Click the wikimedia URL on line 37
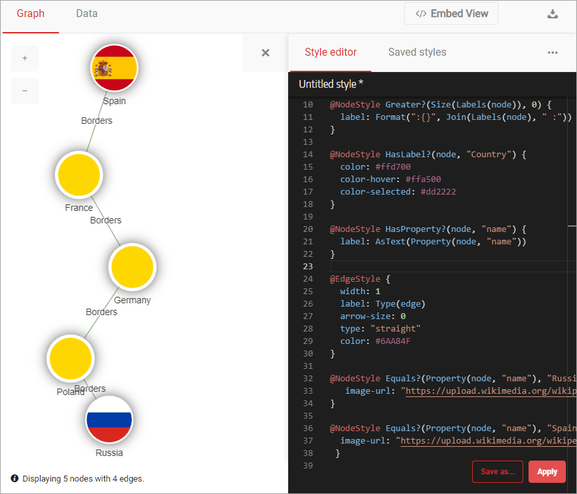 tap(489, 441)
